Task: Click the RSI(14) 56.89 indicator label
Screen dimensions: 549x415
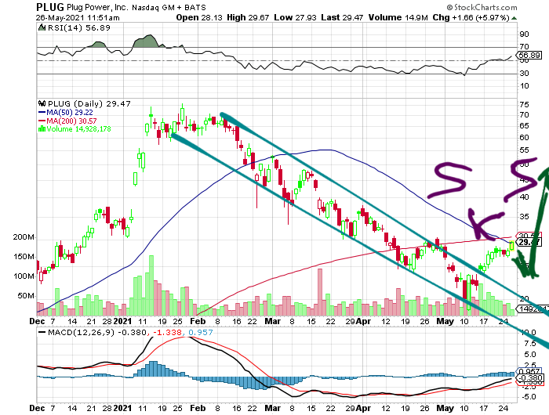Action: [78, 27]
